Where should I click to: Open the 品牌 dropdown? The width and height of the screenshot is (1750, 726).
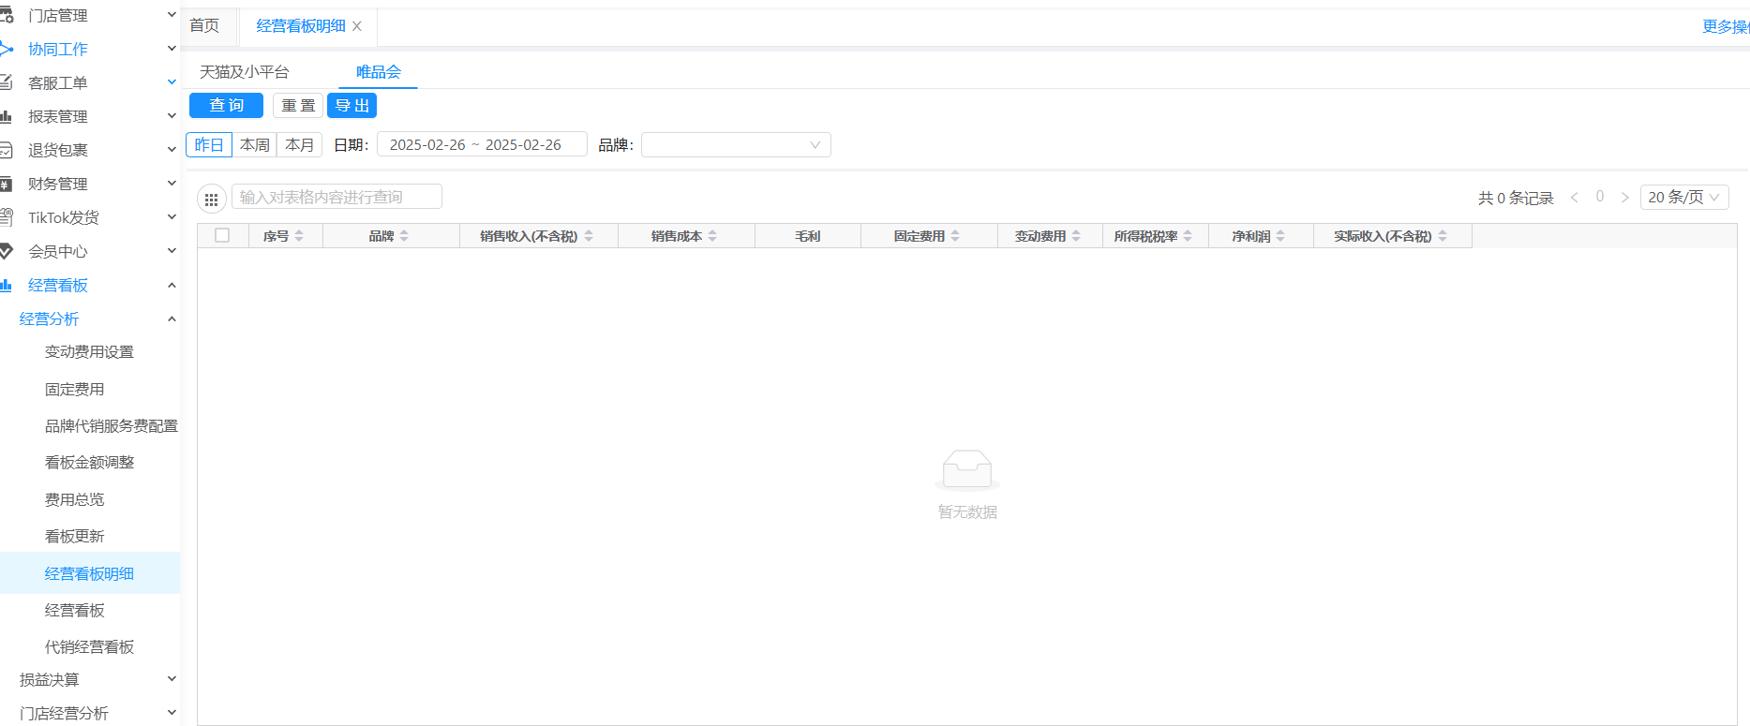pyautogui.click(x=735, y=144)
